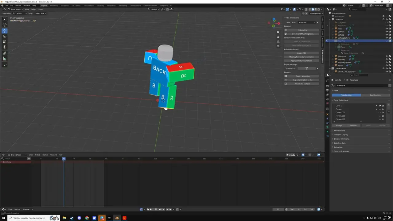Pick the Annotate tool
The width and height of the screenshot is (393, 221).
(5, 53)
